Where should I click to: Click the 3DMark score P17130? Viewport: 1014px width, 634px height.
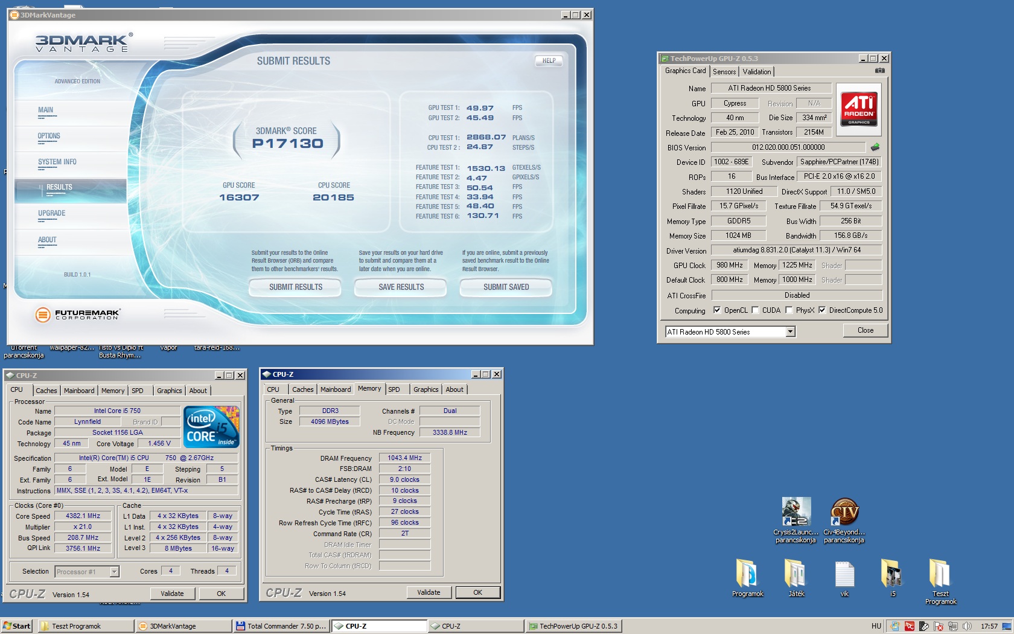point(288,144)
